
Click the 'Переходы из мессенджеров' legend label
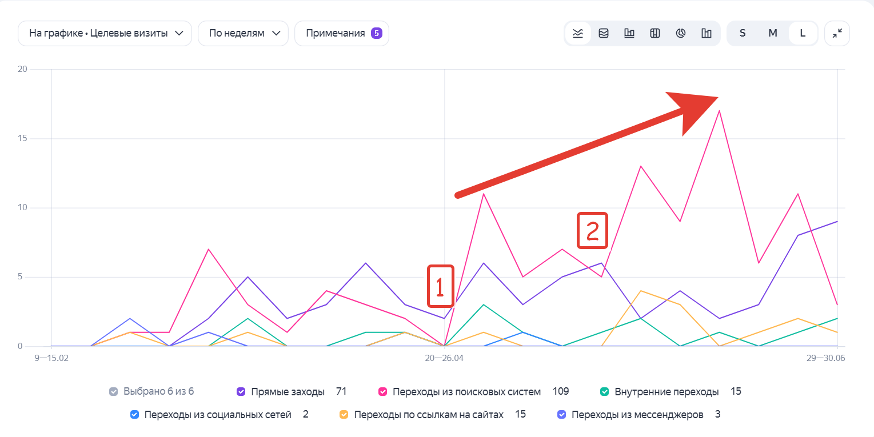[x=637, y=415]
